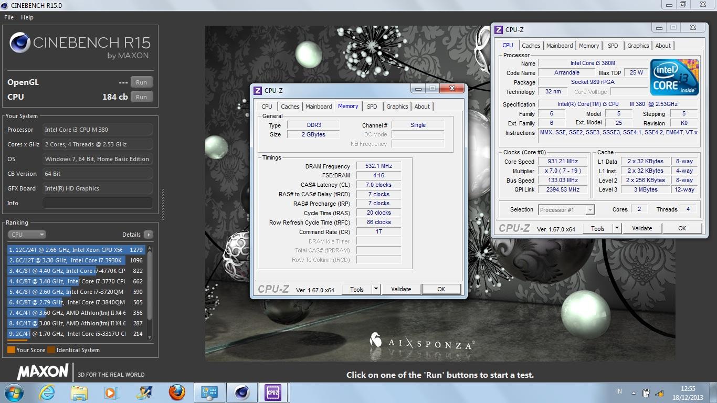Run the OpenGL benchmark
The width and height of the screenshot is (717, 403).
click(x=142, y=82)
